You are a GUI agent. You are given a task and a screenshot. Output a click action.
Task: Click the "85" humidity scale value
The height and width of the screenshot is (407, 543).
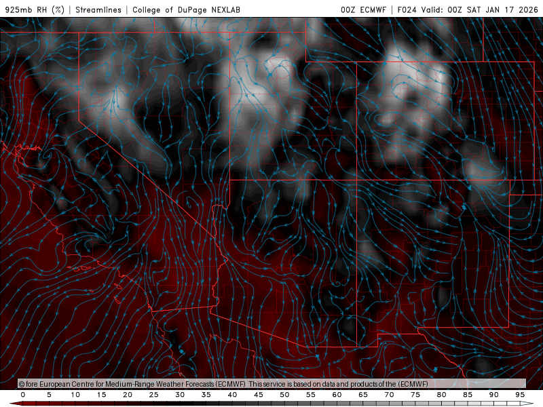468,395
